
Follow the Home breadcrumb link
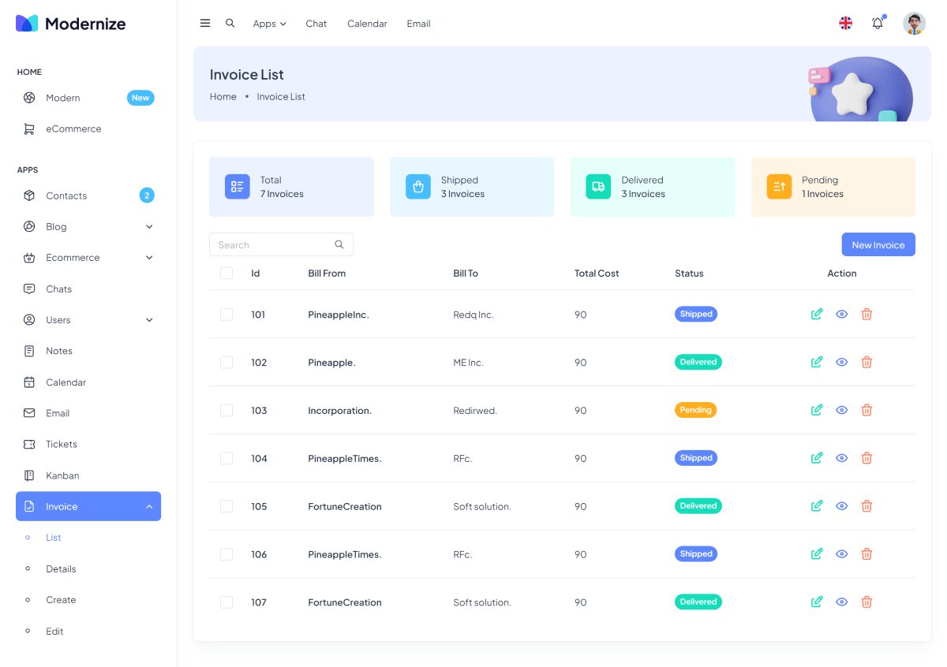click(223, 97)
